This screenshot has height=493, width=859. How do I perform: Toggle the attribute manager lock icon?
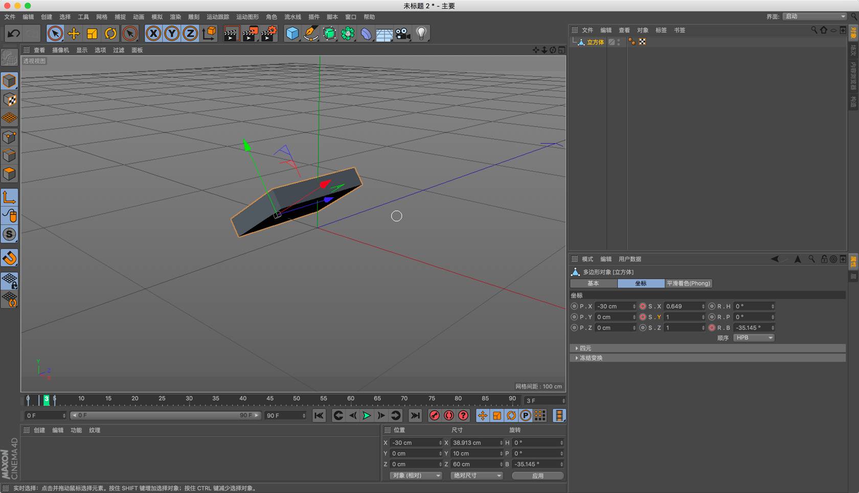(x=824, y=259)
